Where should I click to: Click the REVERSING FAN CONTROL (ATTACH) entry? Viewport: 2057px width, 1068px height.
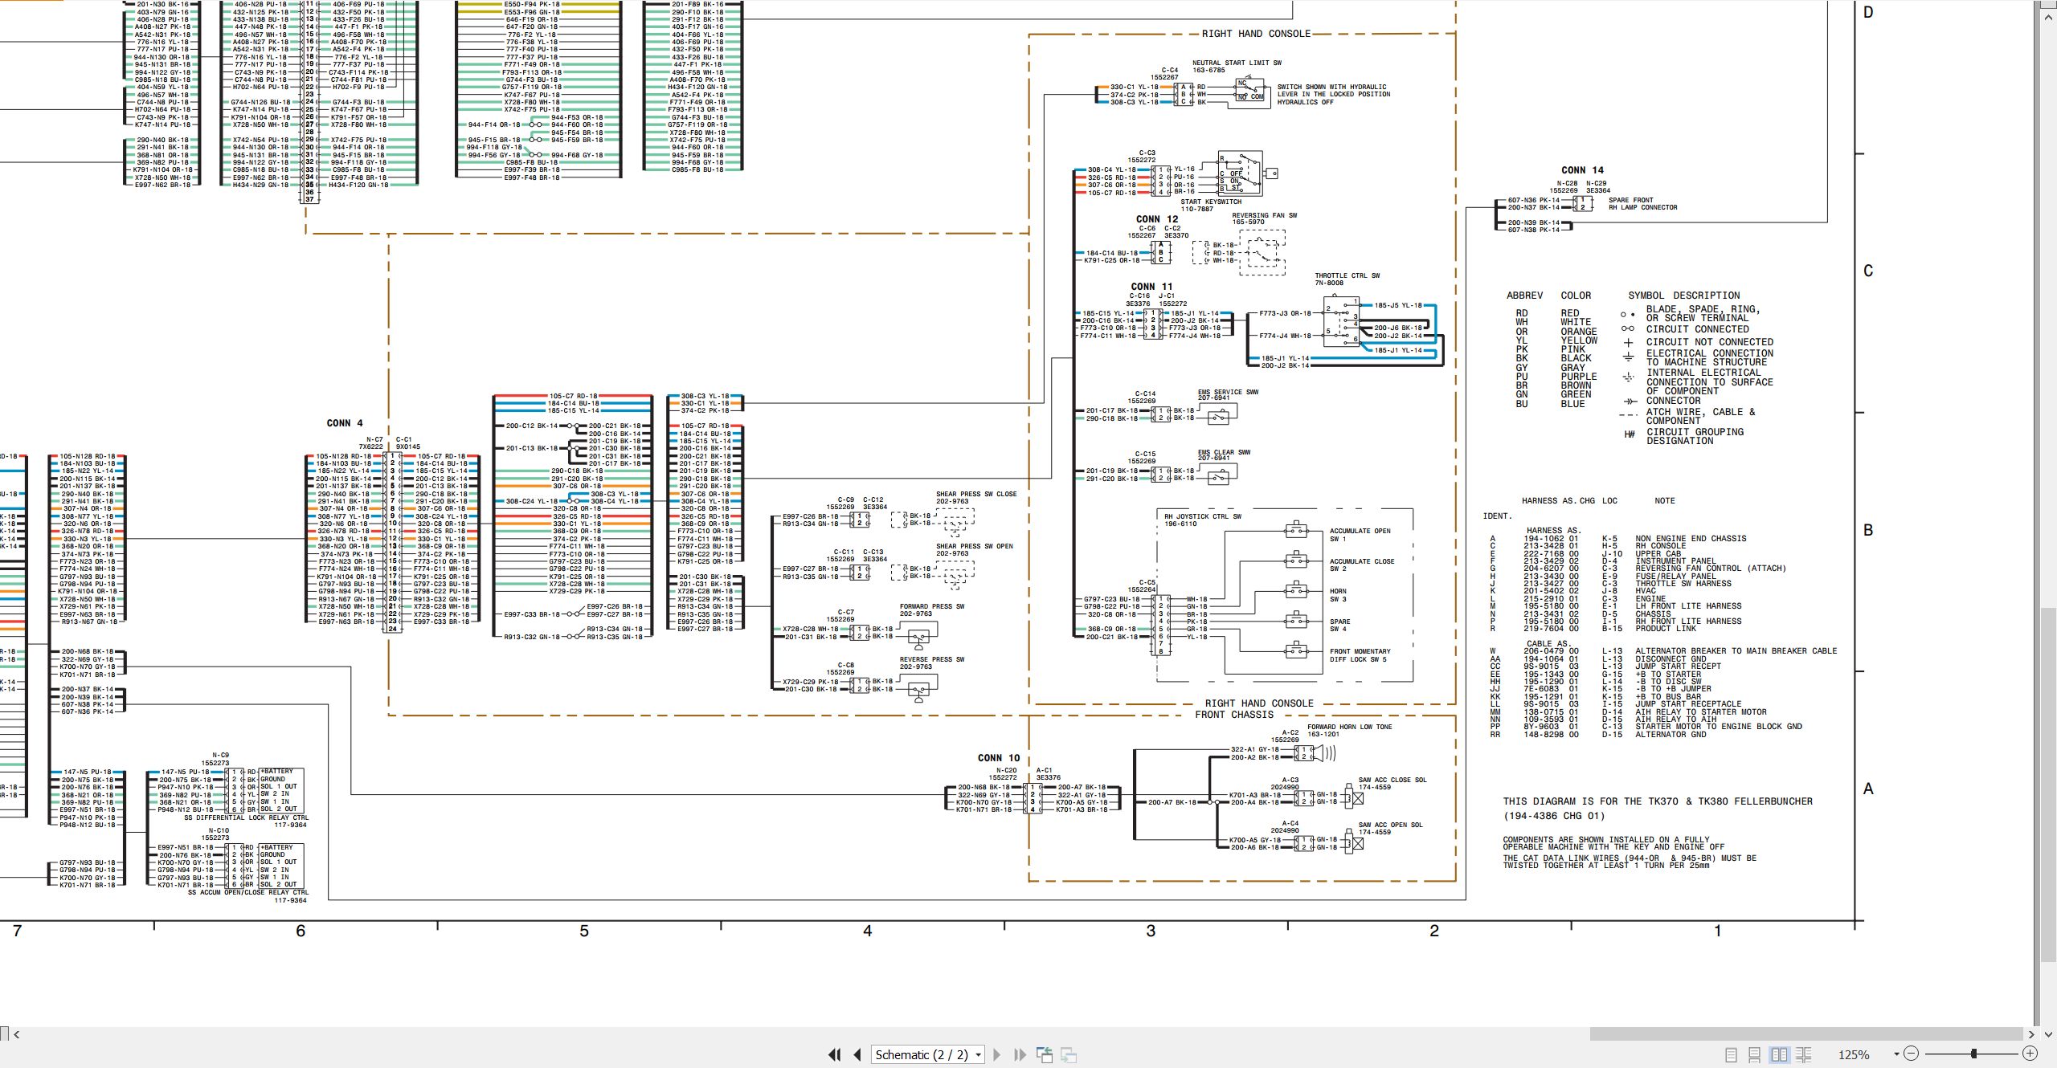point(1711,569)
